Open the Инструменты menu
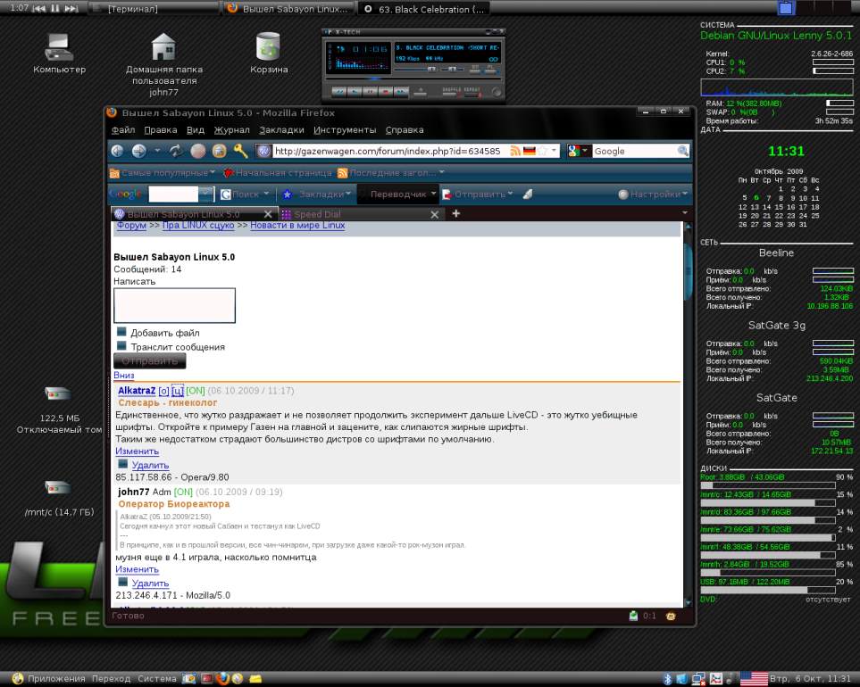Screen dimensions: 860x687 click(345, 130)
